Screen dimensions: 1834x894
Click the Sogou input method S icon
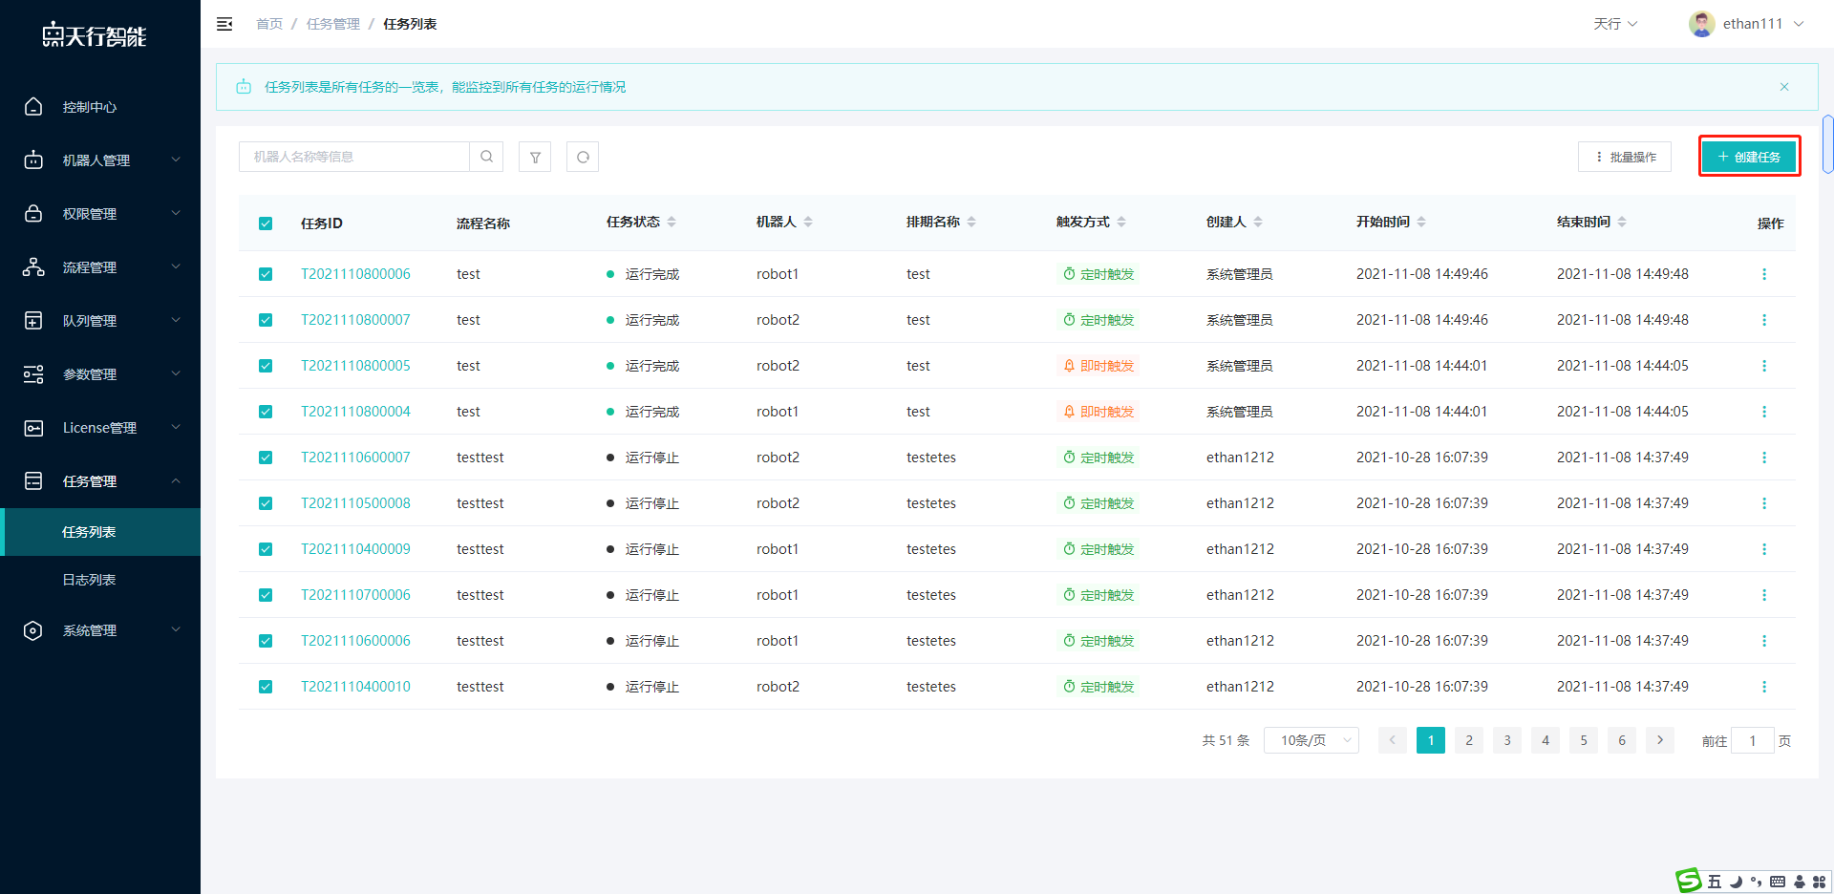[x=1689, y=881]
